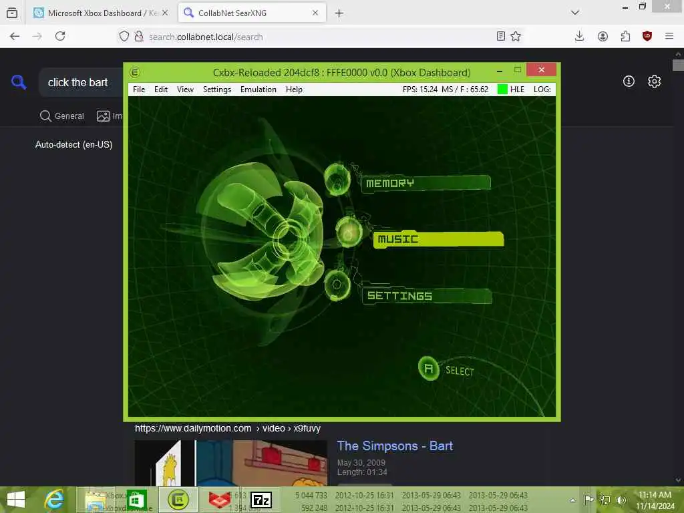Show hidden system tray icons arrow

[572, 500]
